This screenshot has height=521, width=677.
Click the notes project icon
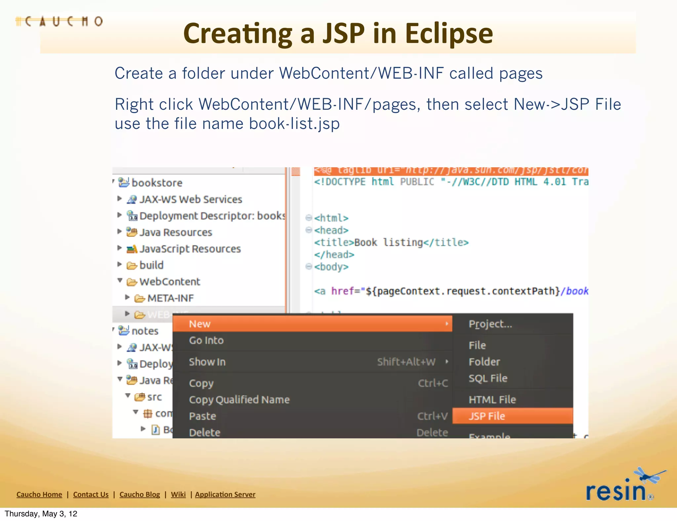pyautogui.click(x=124, y=331)
